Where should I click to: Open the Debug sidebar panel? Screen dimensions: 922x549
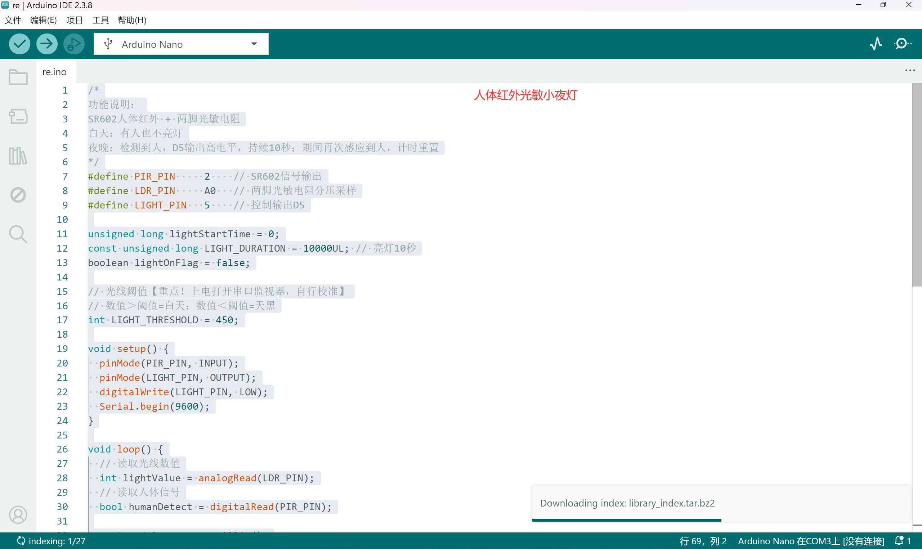pyautogui.click(x=18, y=195)
